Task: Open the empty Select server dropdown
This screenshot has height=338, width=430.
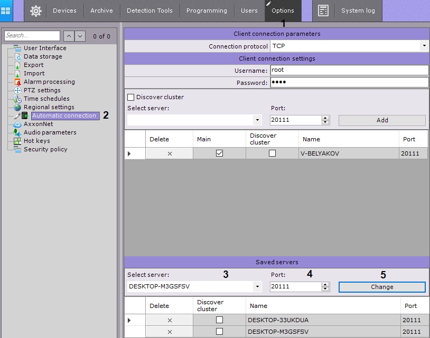Action: coord(257,120)
